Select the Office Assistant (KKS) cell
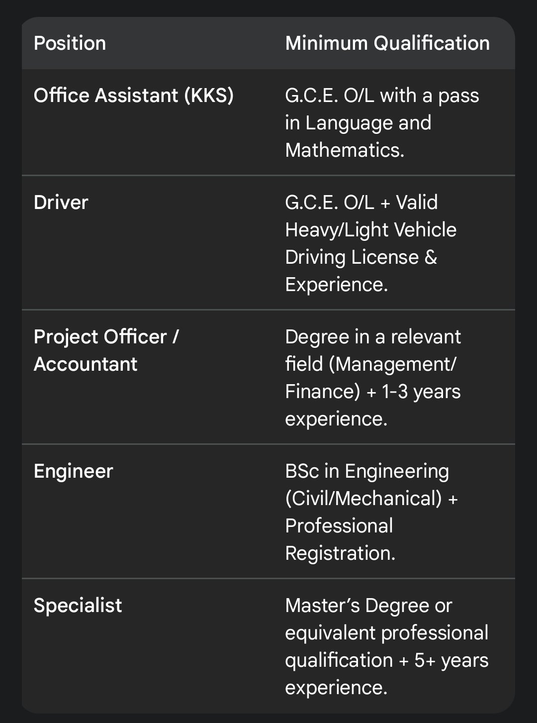The height and width of the screenshot is (723, 537). 133,95
